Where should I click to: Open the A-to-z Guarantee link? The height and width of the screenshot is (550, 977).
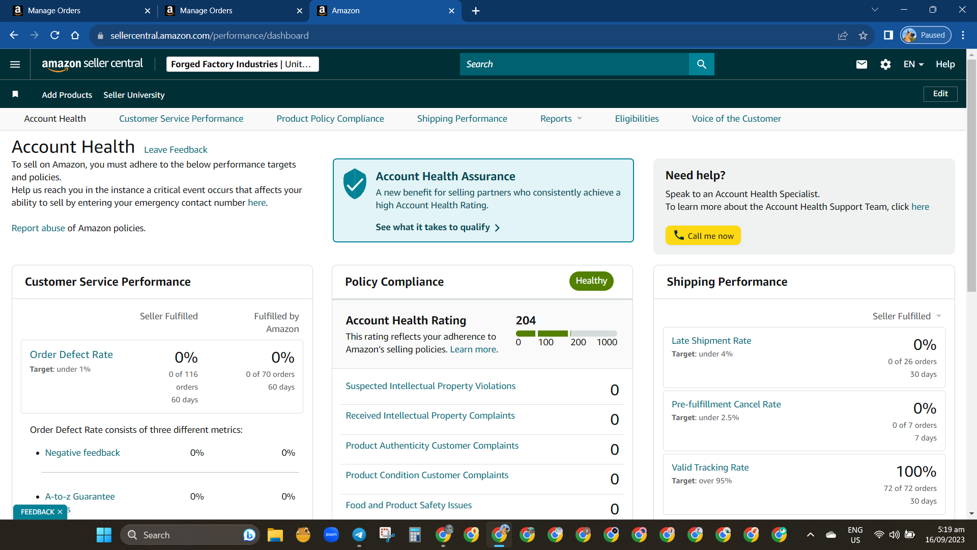(80, 497)
